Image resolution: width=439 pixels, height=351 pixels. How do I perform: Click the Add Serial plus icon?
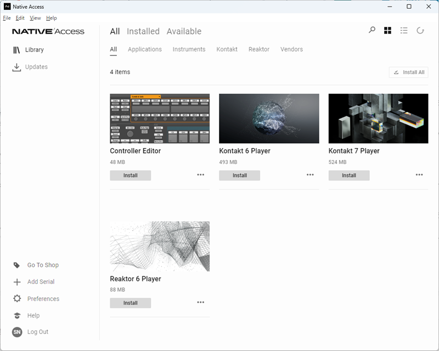[x=17, y=282]
